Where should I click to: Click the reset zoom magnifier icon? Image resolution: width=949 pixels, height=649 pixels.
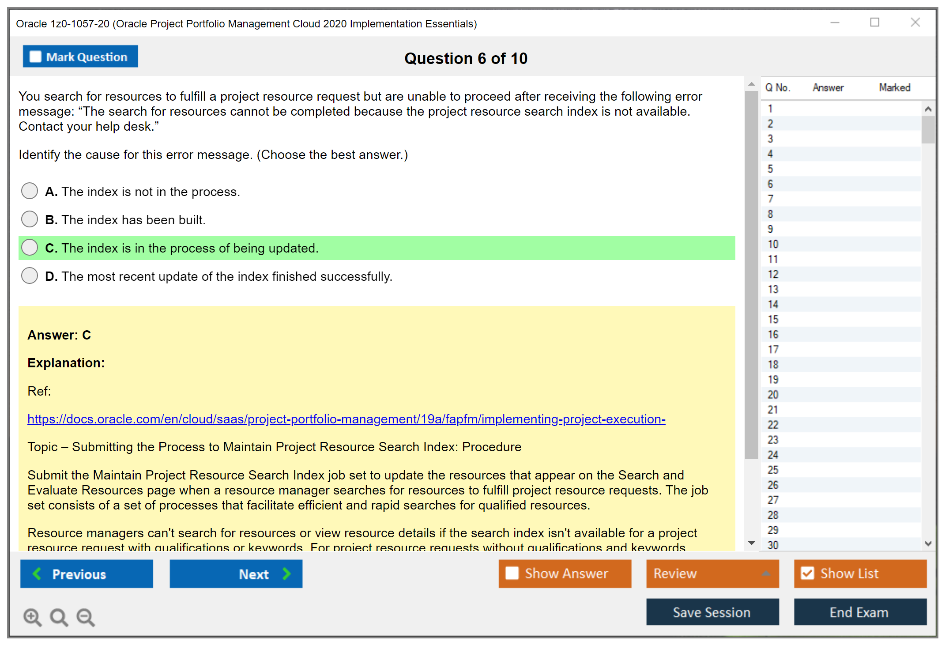pos(59,616)
